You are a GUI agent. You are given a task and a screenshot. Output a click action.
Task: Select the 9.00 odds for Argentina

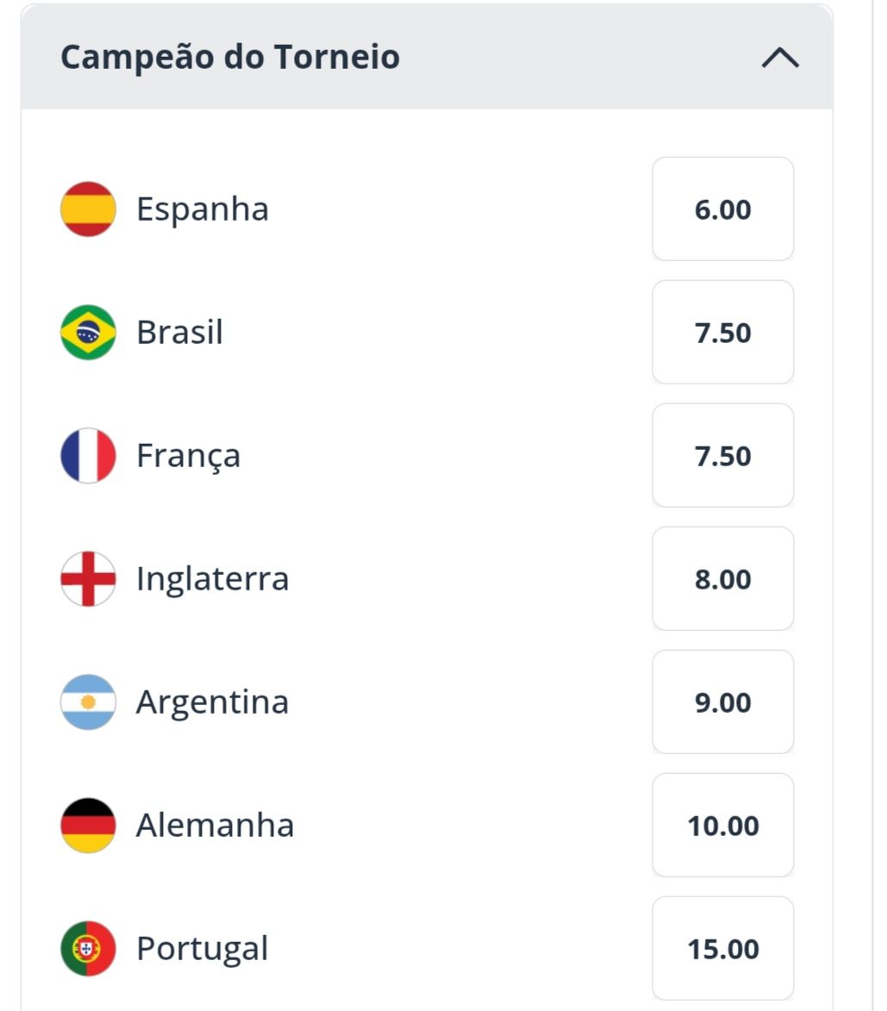pos(722,702)
